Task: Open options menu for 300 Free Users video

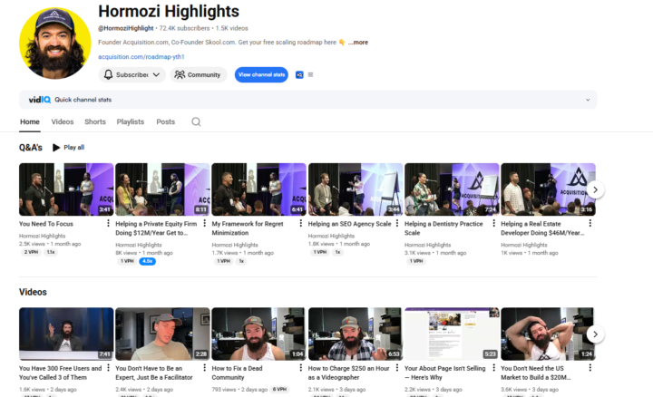Action: tap(108, 368)
